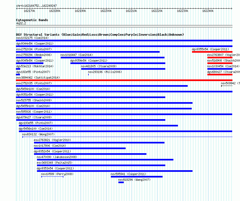Screen dimensions: 240x201
Task: Open dgv680n27 (Itsara) variant label
Action: [x=224, y=72]
